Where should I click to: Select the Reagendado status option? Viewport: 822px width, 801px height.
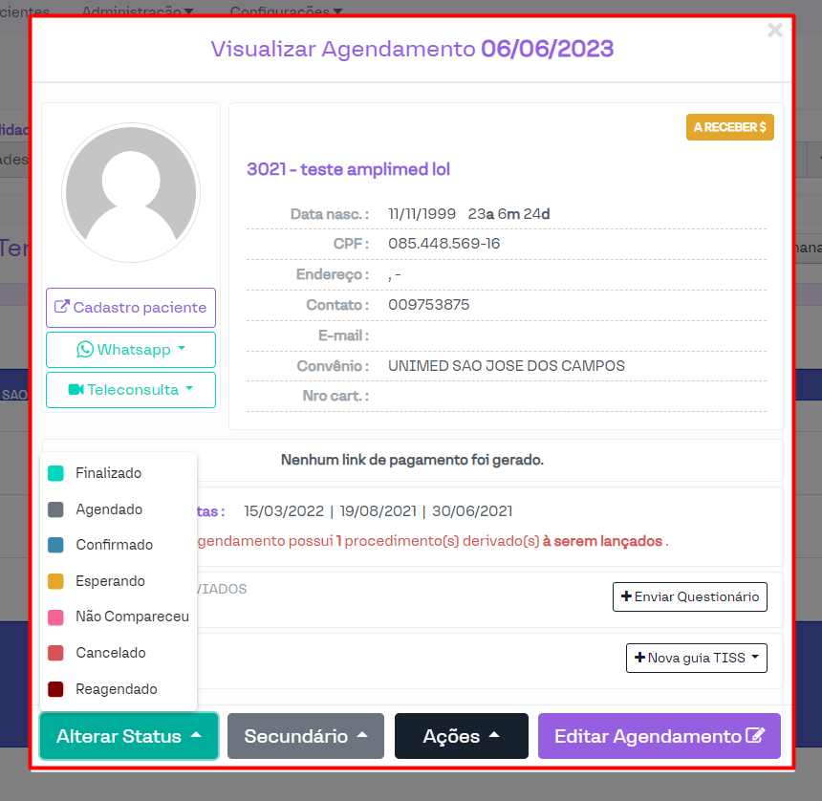coord(116,689)
